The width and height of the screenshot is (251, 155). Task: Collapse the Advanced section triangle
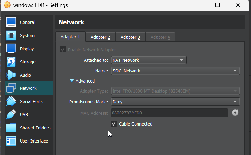[x=72, y=81]
